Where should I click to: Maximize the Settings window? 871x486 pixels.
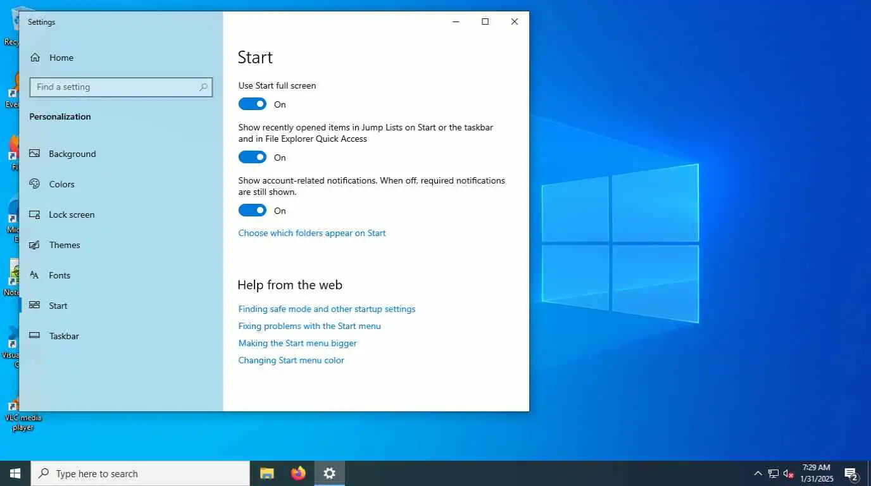tap(485, 22)
